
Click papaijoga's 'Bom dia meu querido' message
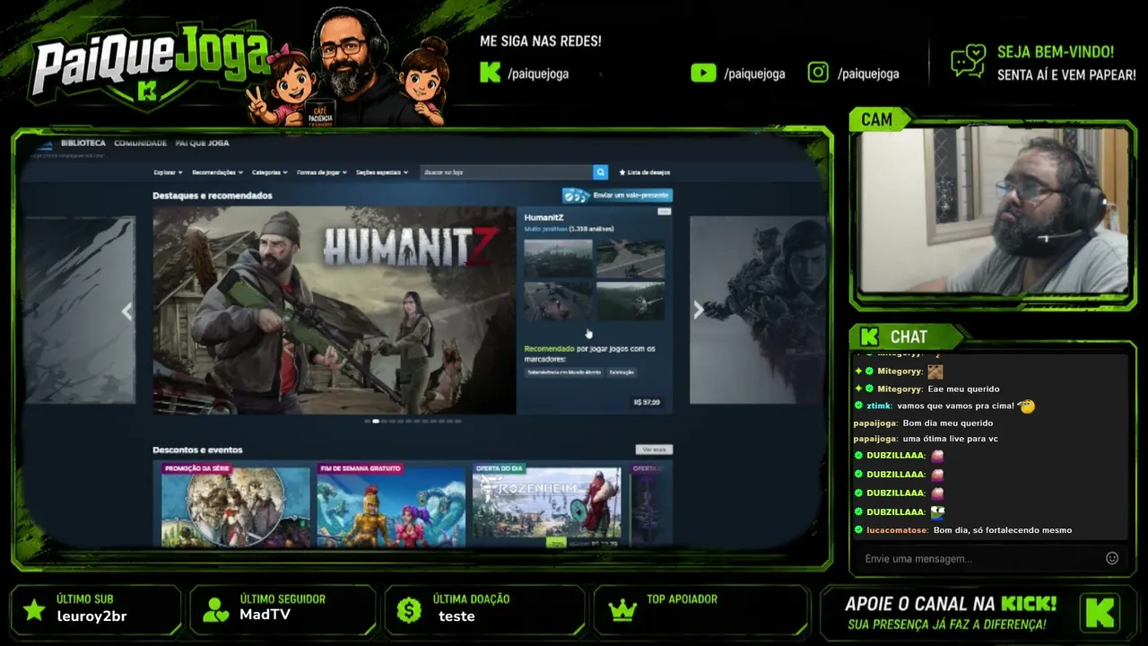click(x=948, y=423)
